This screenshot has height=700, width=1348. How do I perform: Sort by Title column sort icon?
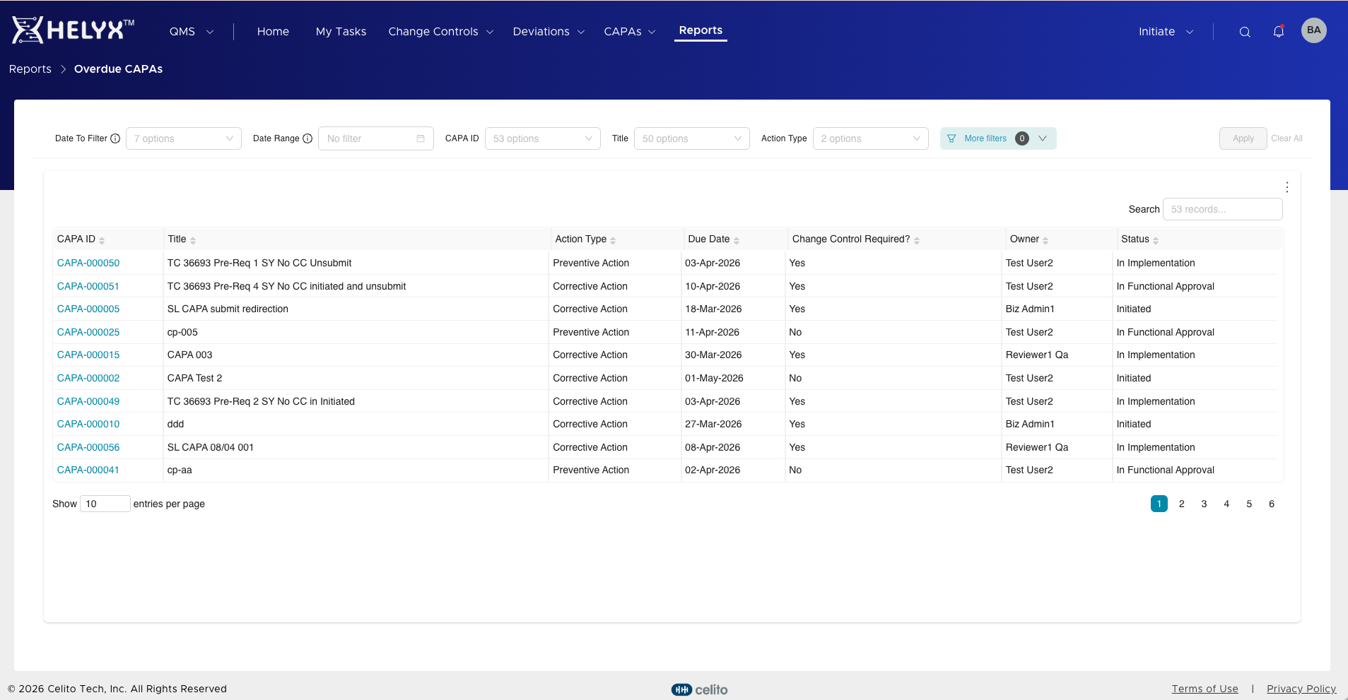pos(193,240)
